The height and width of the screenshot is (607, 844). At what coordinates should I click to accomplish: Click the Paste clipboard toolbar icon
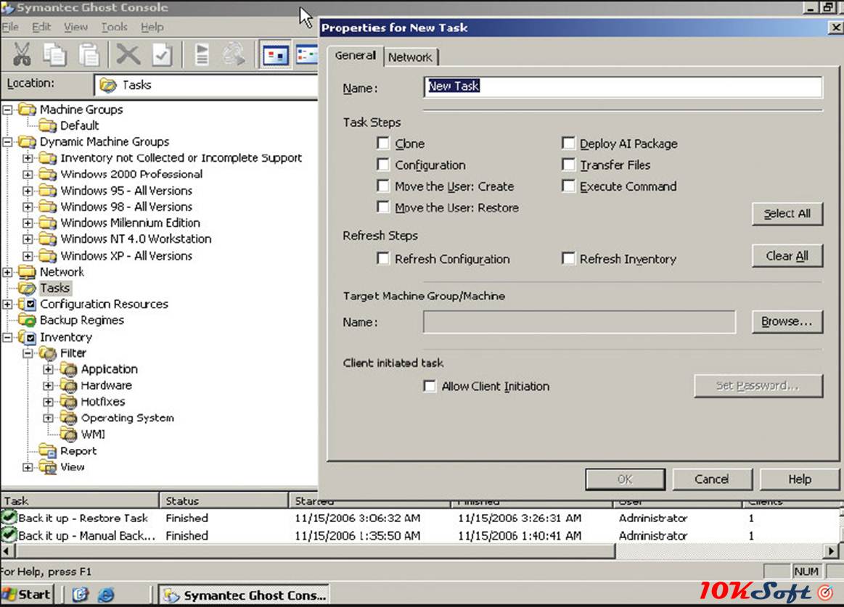89,54
